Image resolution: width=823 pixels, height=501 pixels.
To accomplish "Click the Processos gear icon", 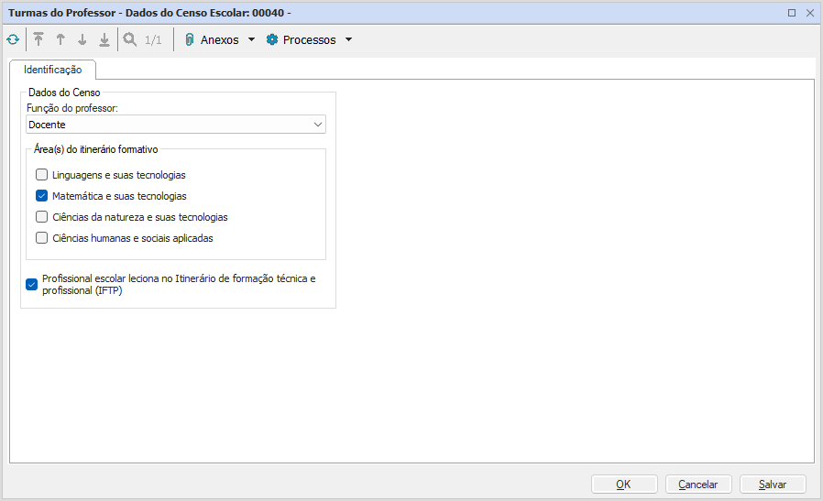I will [272, 39].
